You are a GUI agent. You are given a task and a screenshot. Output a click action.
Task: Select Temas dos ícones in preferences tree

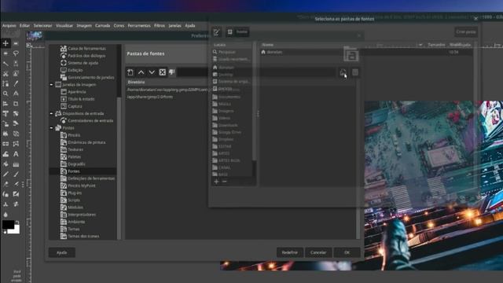coord(83,236)
